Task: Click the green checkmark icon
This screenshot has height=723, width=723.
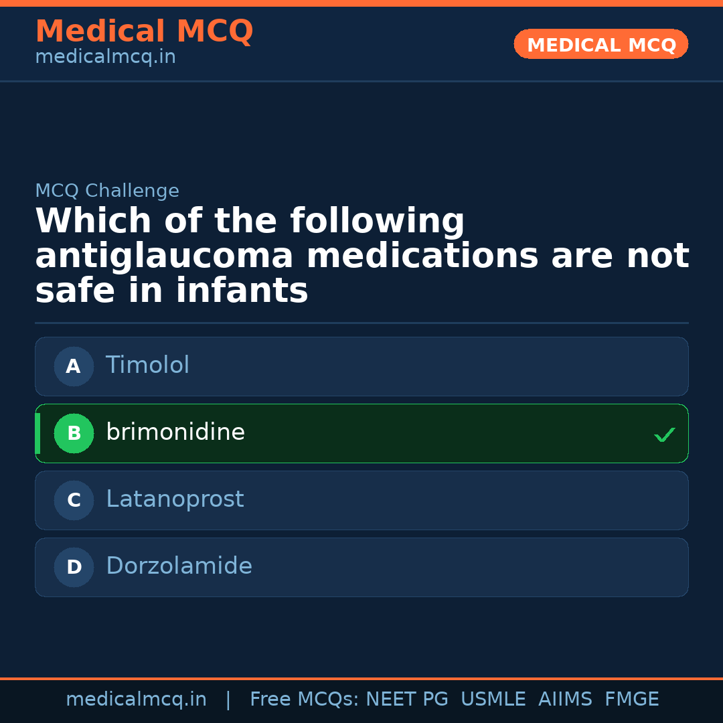Action: (x=664, y=435)
